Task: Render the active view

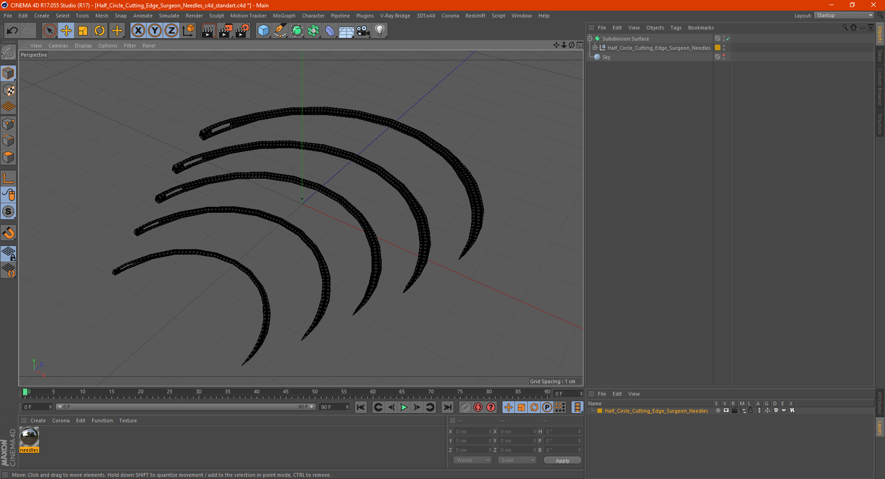Action: (x=208, y=31)
